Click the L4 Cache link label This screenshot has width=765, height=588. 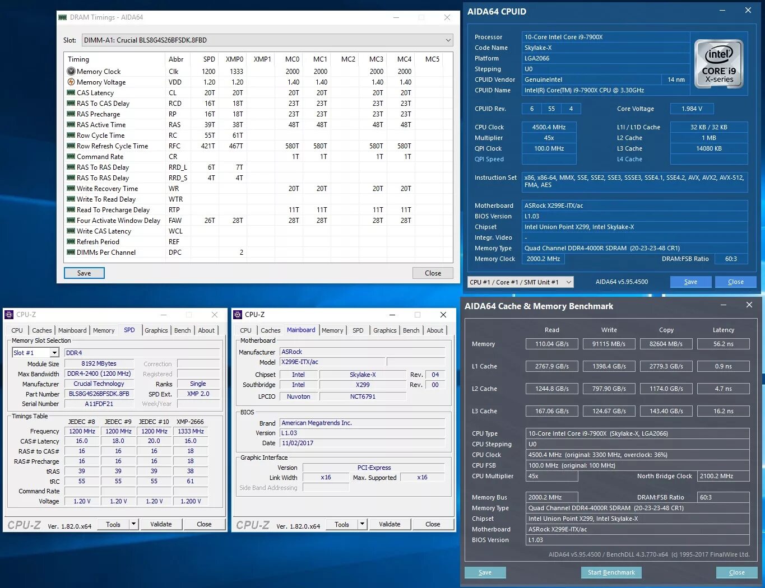(629, 160)
